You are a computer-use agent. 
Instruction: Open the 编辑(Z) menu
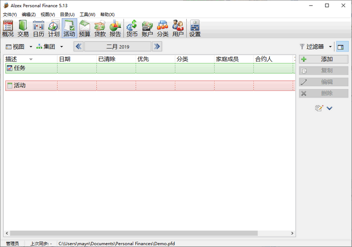point(29,15)
